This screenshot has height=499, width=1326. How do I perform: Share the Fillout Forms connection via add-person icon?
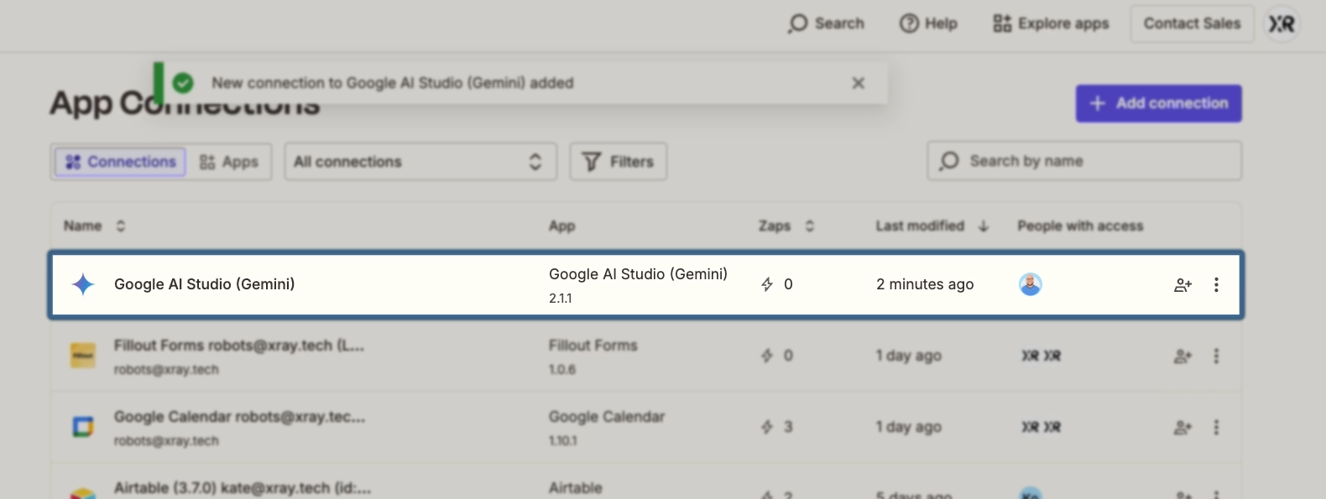pos(1182,356)
